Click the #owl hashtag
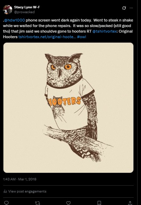The width and height of the screenshot is (141, 205). click(82, 37)
